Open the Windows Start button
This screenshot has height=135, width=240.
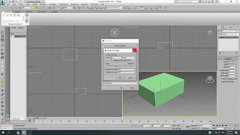[3, 132]
